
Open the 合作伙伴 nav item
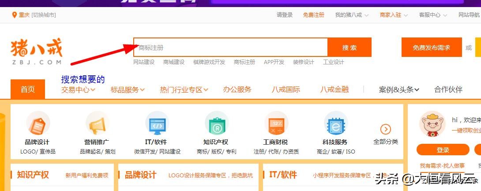click(x=448, y=90)
